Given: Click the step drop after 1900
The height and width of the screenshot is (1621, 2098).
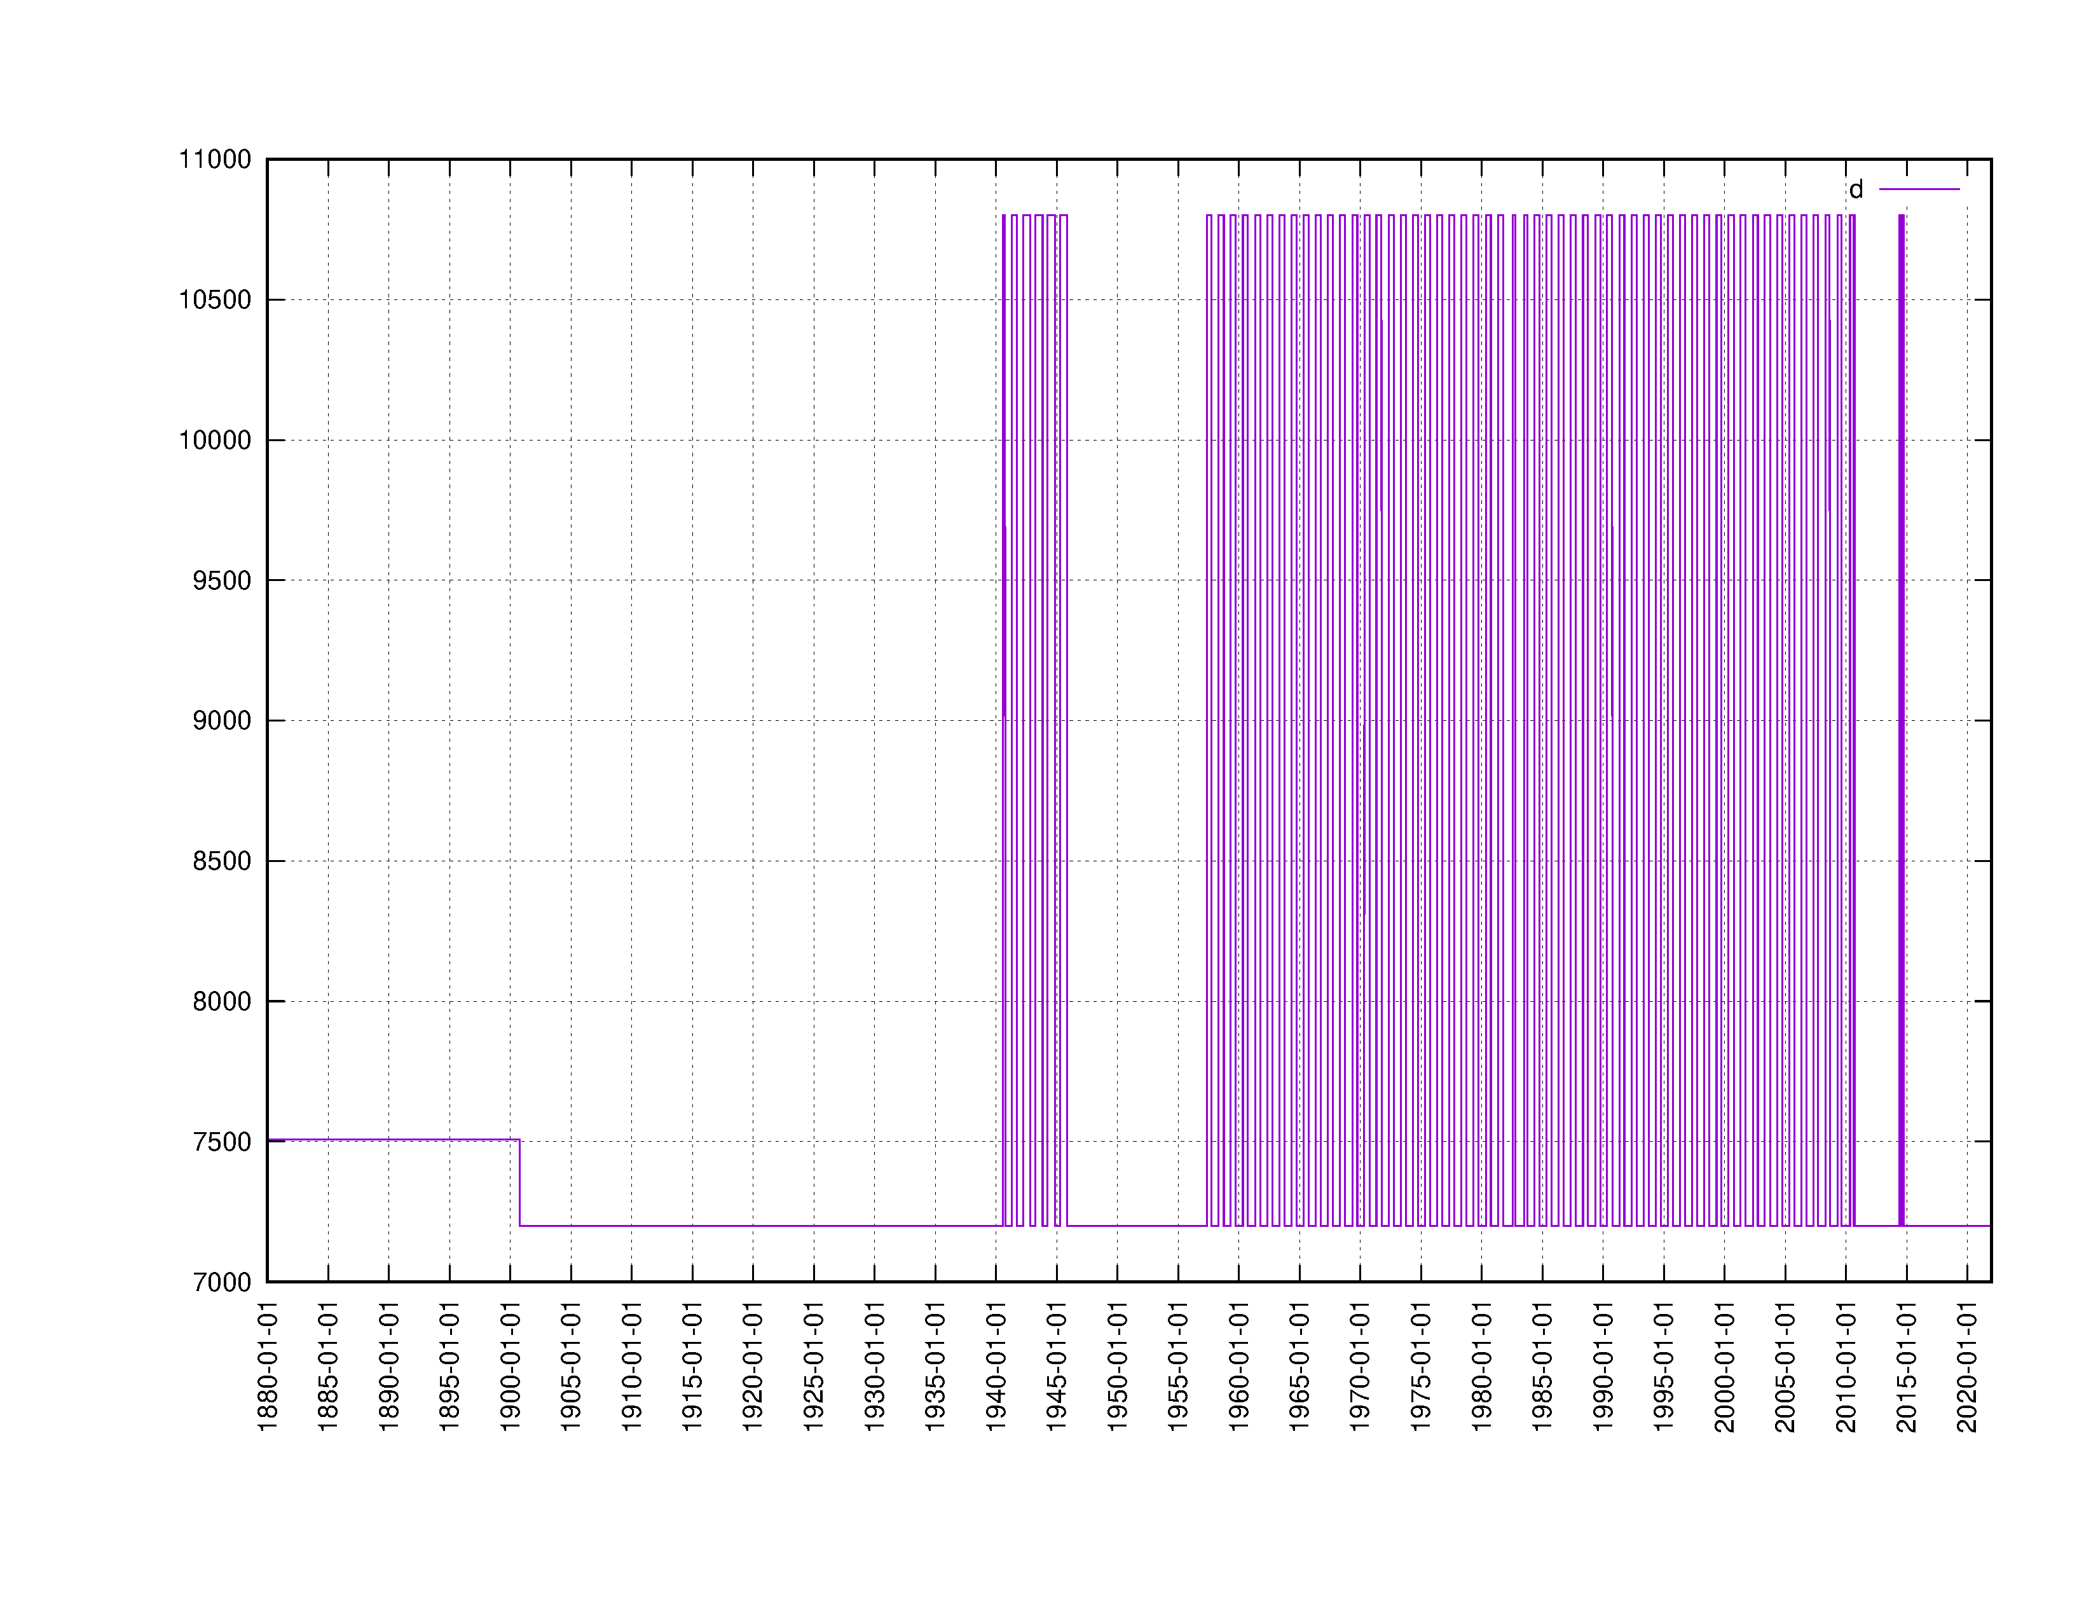Looking at the screenshot, I should pyautogui.click(x=519, y=1183).
